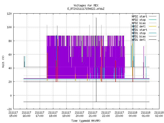Click the 'NPD1 start' legend label
Image resolution: width=164 pixels, height=123 pixels.
click(x=139, y=30)
